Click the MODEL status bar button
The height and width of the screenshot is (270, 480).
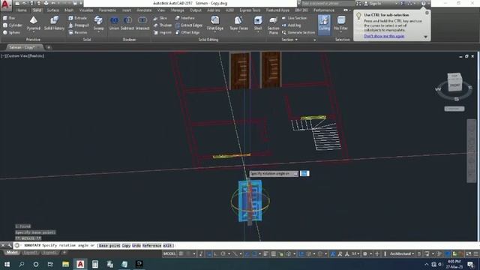point(169,253)
